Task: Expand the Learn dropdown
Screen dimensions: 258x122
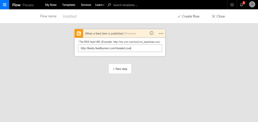Action: point(100,5)
